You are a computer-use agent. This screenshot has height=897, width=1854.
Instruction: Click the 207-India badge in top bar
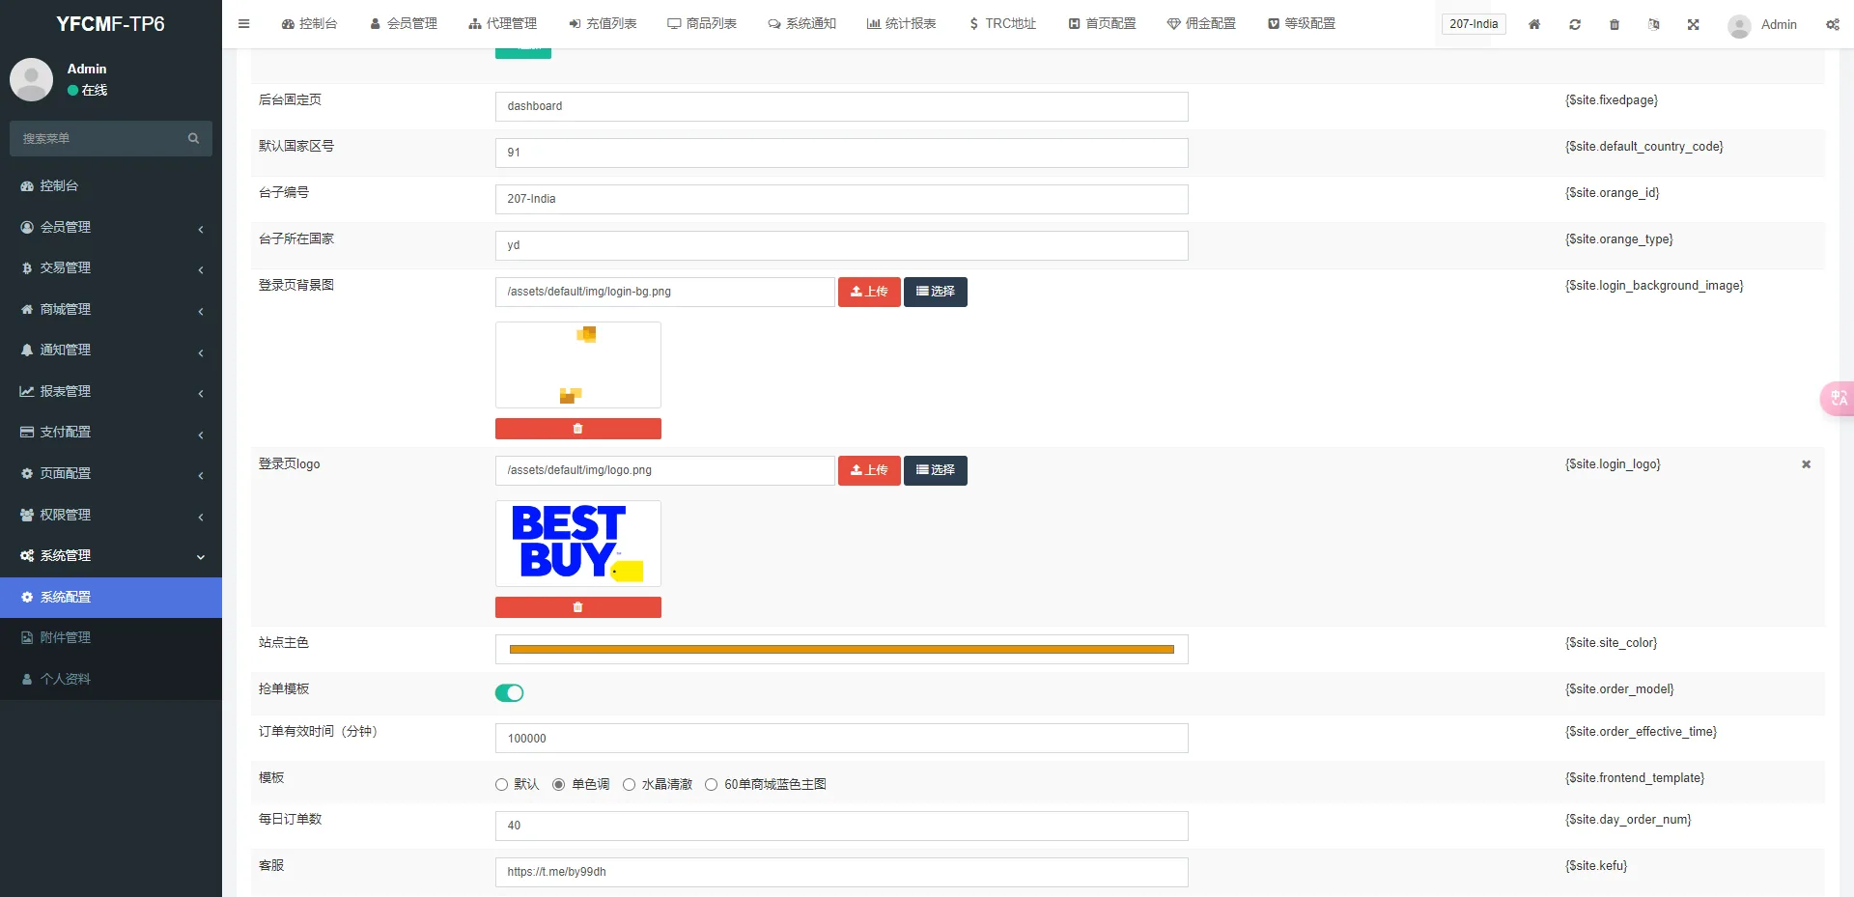(1474, 24)
